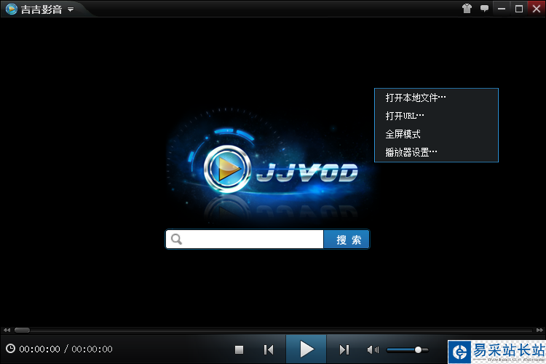Image resolution: width=546 pixels, height=364 pixels.
Task: Click the magnifier icon in search box
Action: point(177,240)
